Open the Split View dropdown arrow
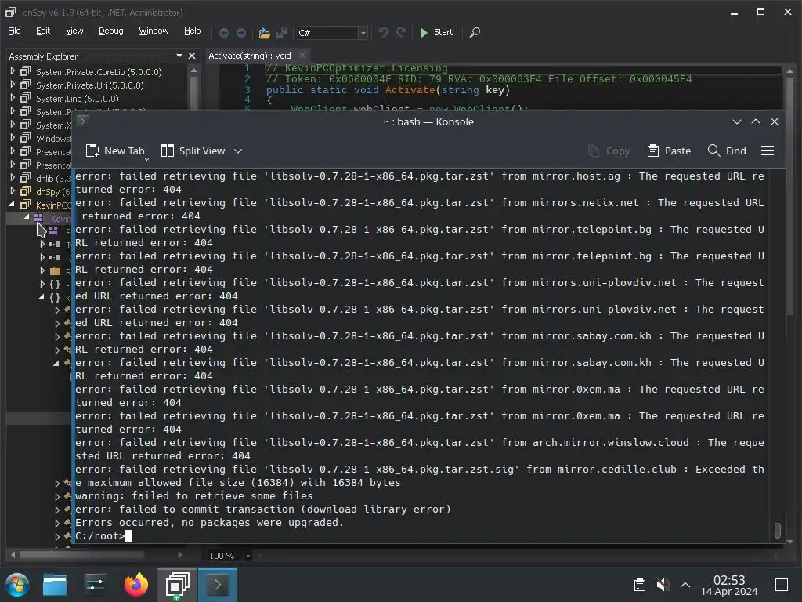 click(238, 151)
